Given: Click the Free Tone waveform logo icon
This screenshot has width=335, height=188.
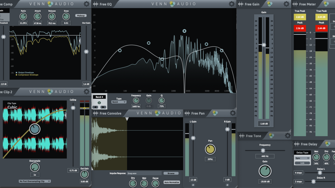Looking at the screenshot, I should pyautogui.click(x=242, y=136).
